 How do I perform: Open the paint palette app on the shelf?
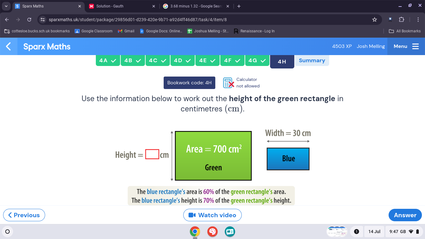(x=213, y=232)
